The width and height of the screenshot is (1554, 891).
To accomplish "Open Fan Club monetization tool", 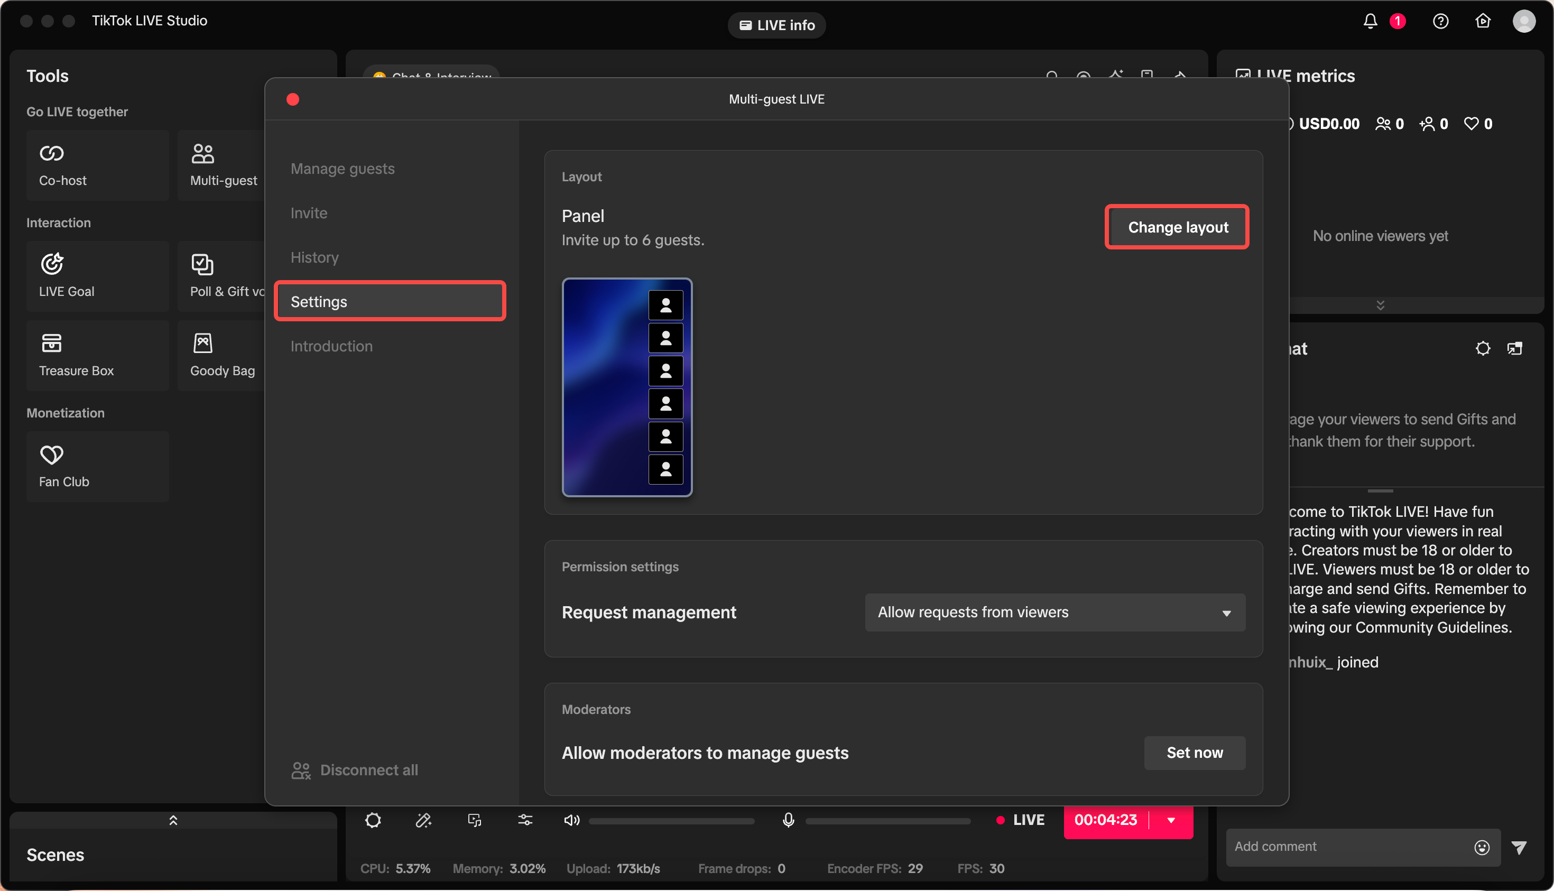I will pyautogui.click(x=97, y=466).
